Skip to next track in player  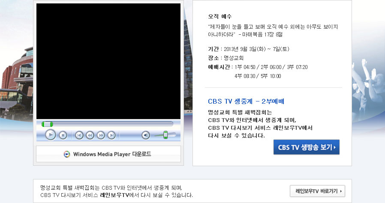click(111, 135)
